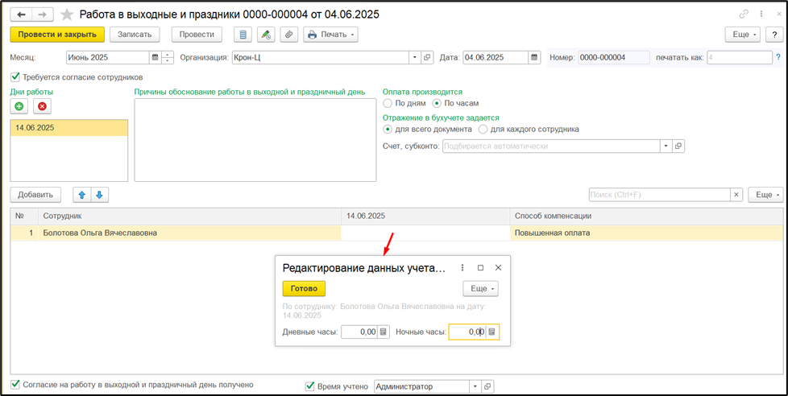Click the back navigation arrow
The height and width of the screenshot is (396, 788).
22,14
